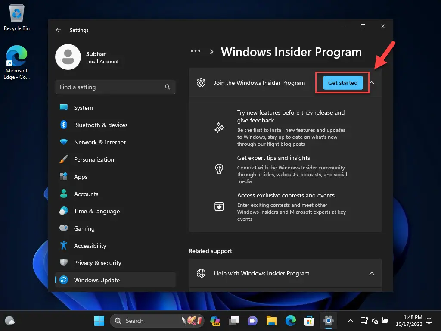The width and height of the screenshot is (441, 331).
Task: Click the Subhan account name
Action: tap(96, 54)
